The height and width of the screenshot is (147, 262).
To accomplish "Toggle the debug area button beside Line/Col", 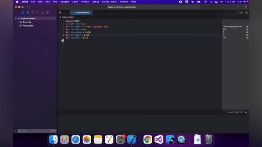I will coord(246,112).
